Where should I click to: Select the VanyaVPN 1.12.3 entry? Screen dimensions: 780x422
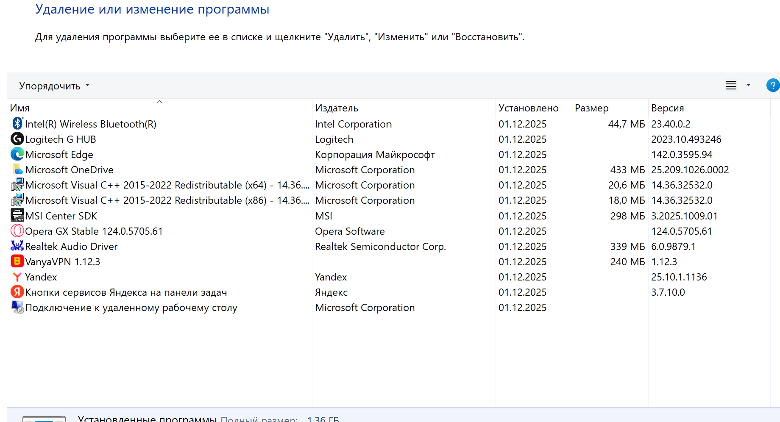[62, 262]
